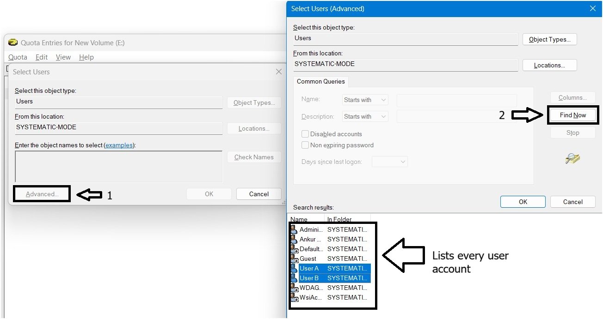Select the Default... row in search results
The image size is (603, 319).
(330, 249)
